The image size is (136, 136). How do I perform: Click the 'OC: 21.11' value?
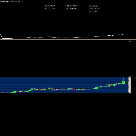tap(94, 6)
